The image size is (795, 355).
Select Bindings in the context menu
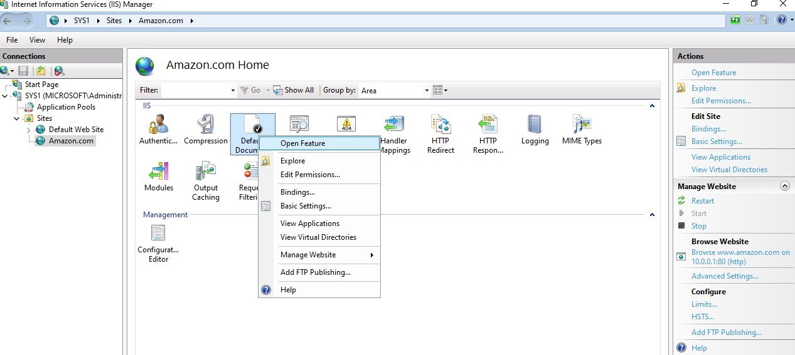point(319,192)
